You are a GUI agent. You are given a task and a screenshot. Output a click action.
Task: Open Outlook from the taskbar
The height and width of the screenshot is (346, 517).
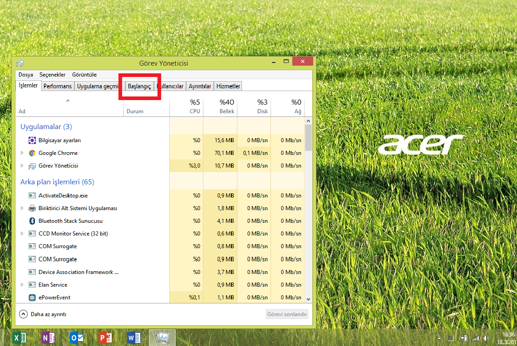[x=77, y=338]
